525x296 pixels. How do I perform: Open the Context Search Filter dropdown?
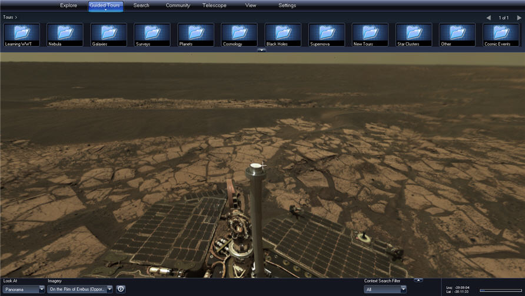(403, 289)
